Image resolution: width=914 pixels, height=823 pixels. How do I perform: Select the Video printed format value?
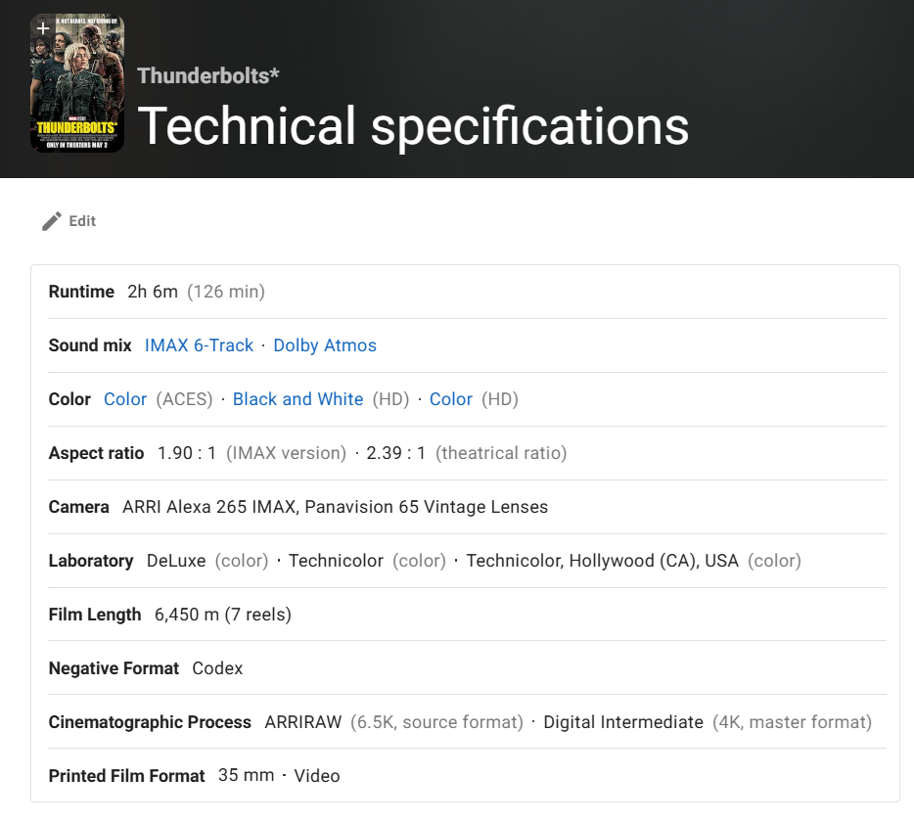pos(316,776)
